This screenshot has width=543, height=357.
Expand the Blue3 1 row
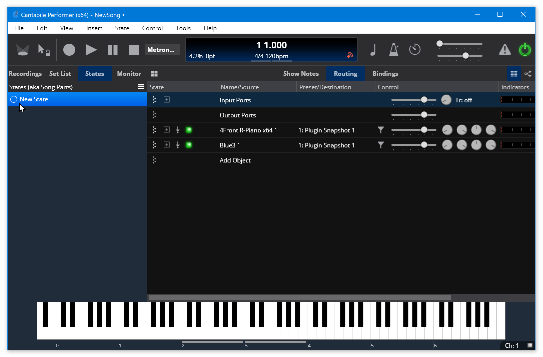coord(167,145)
